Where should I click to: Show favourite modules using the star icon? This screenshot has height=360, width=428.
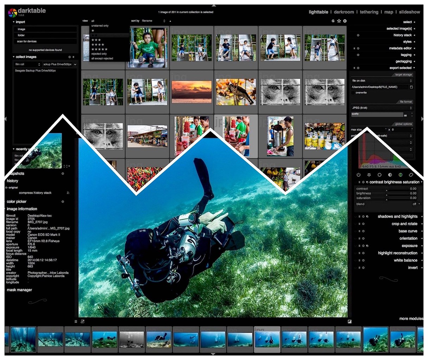point(369,175)
